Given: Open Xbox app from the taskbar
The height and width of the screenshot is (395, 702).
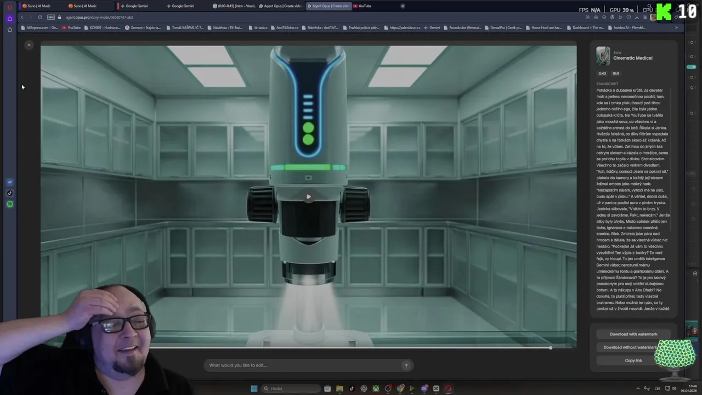Looking at the screenshot, I should point(376,388).
